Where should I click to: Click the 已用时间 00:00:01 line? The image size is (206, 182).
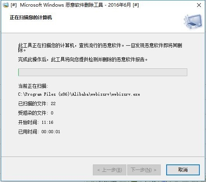39,132
